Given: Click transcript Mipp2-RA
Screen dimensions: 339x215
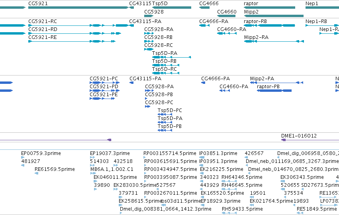Looking at the screenshot, I should point(274,41).
